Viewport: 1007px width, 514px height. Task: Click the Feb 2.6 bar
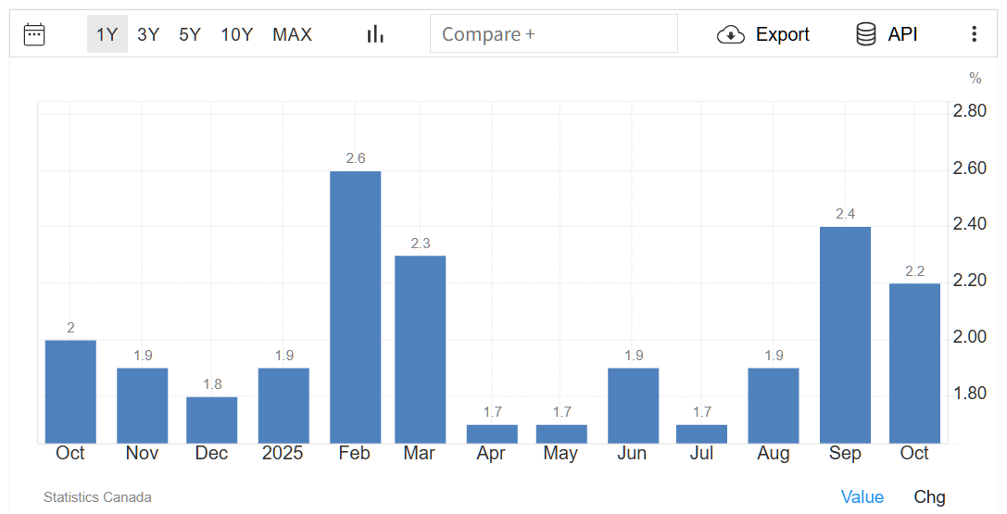tap(355, 307)
